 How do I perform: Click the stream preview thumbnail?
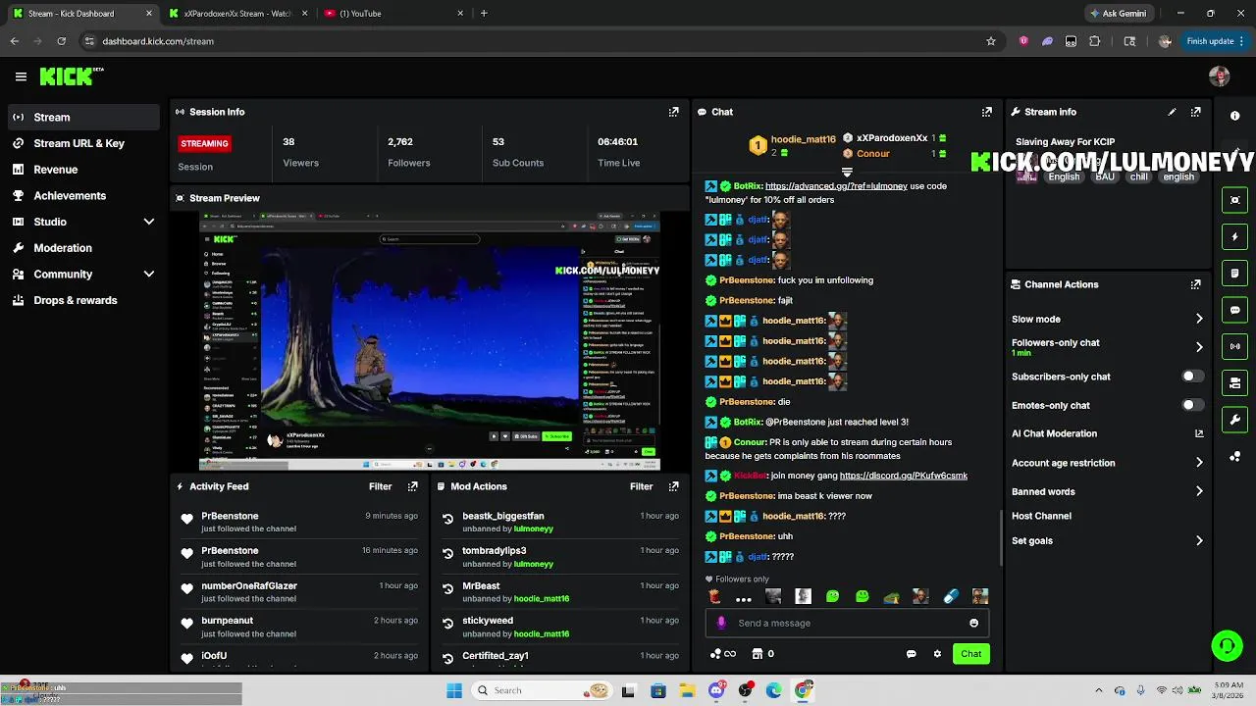pos(430,340)
